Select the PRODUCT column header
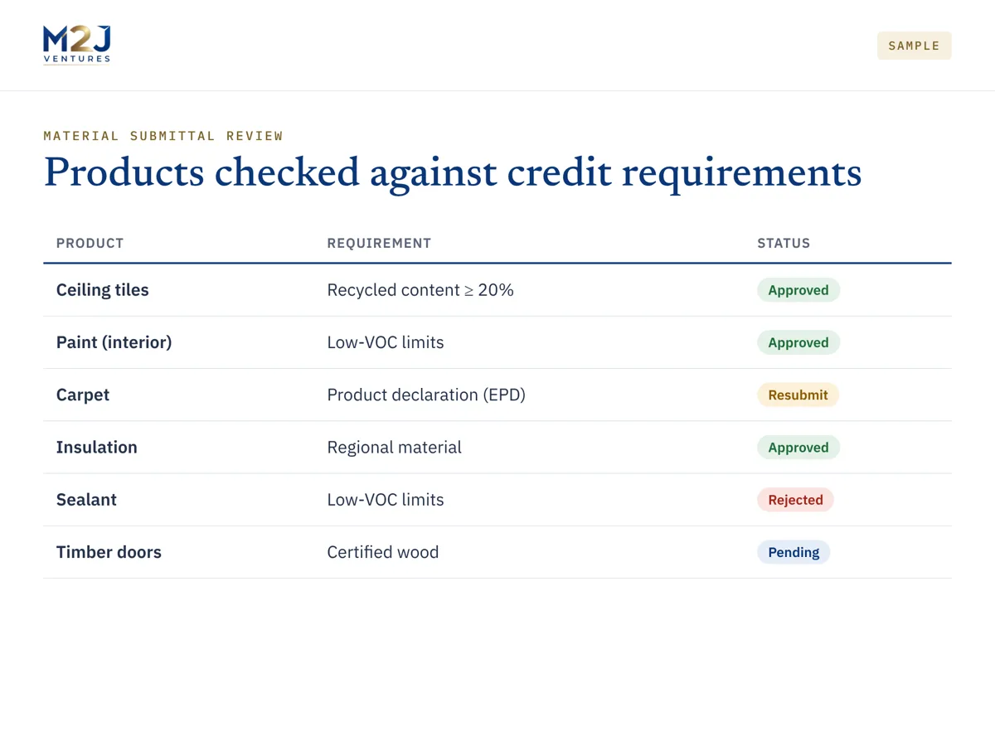 coord(90,243)
